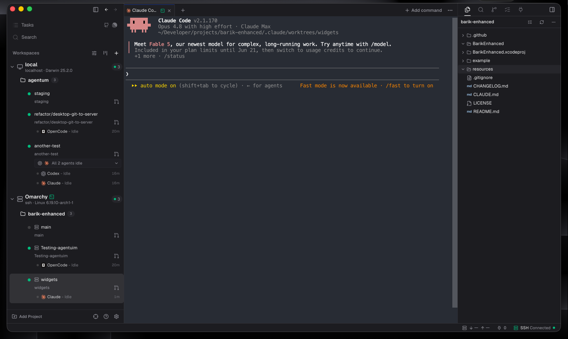Click the terminal icon next to Omarchy
The image size is (568, 339).
point(52,197)
